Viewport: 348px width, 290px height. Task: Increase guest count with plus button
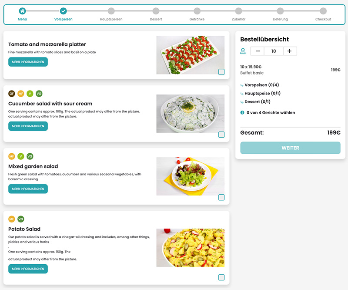point(290,51)
